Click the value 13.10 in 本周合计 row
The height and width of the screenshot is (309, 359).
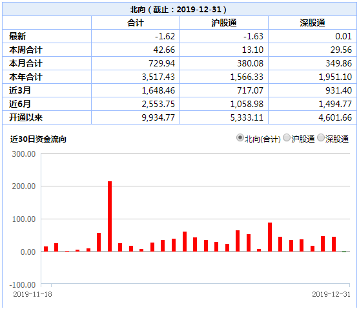(252, 50)
